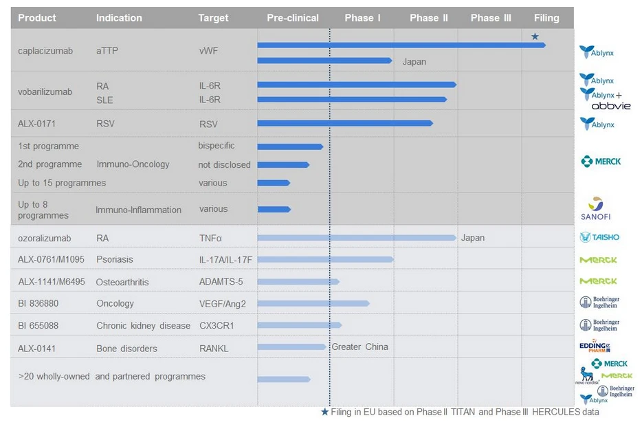
Task: Click the Taisho logo beside ozoralizumab
Action: [x=599, y=237]
